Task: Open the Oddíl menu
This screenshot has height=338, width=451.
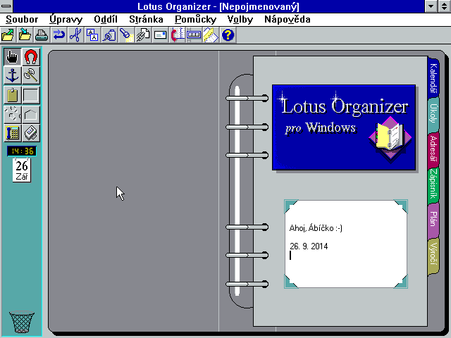Action: [106, 19]
